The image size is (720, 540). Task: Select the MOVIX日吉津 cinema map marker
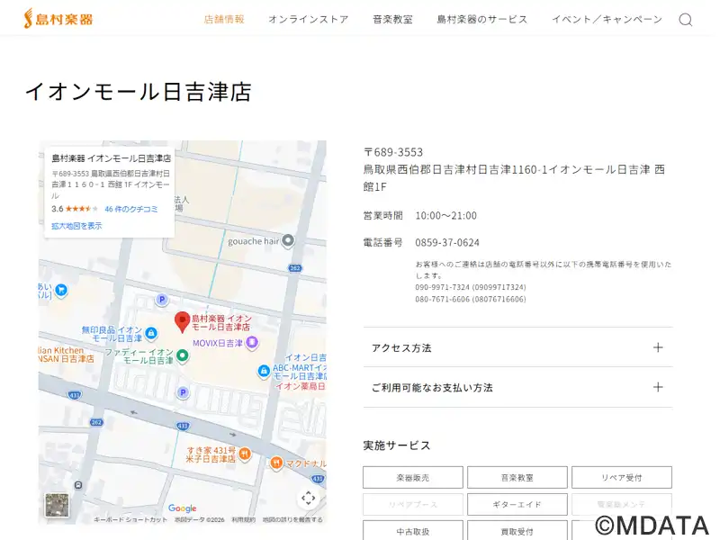[252, 342]
